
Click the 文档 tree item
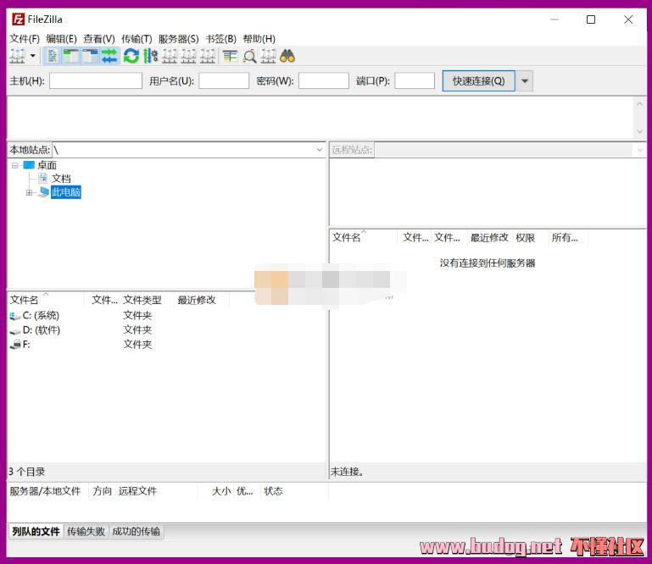pos(61,179)
